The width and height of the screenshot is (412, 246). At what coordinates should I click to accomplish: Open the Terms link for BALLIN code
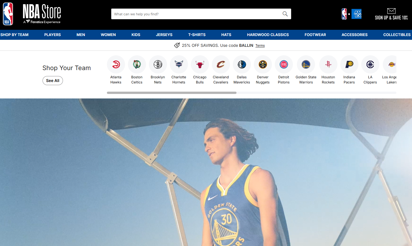click(x=260, y=45)
